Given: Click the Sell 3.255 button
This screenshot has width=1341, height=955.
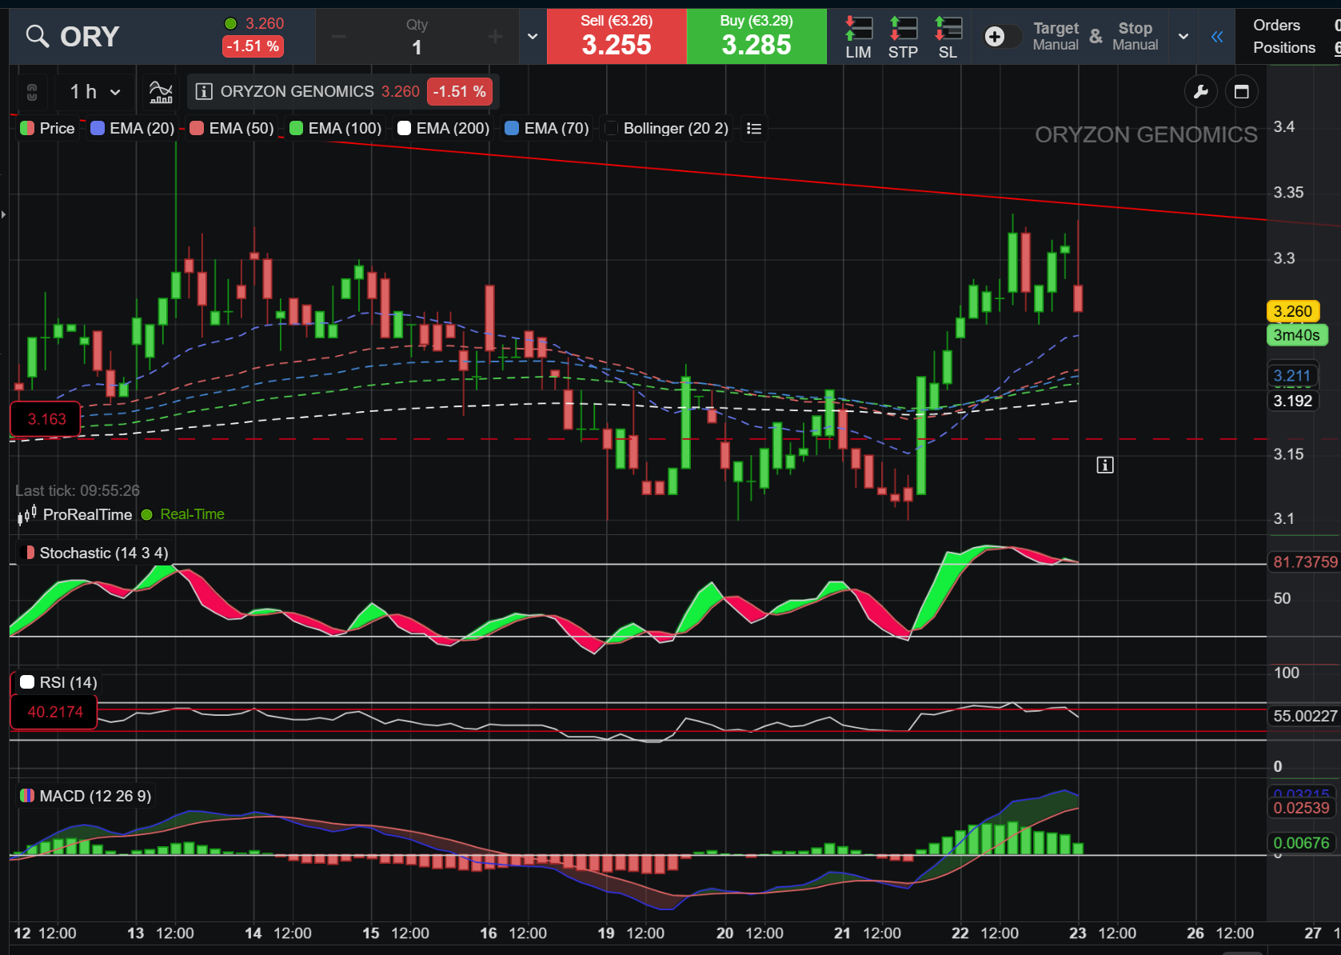Looking at the screenshot, I should 617,37.
